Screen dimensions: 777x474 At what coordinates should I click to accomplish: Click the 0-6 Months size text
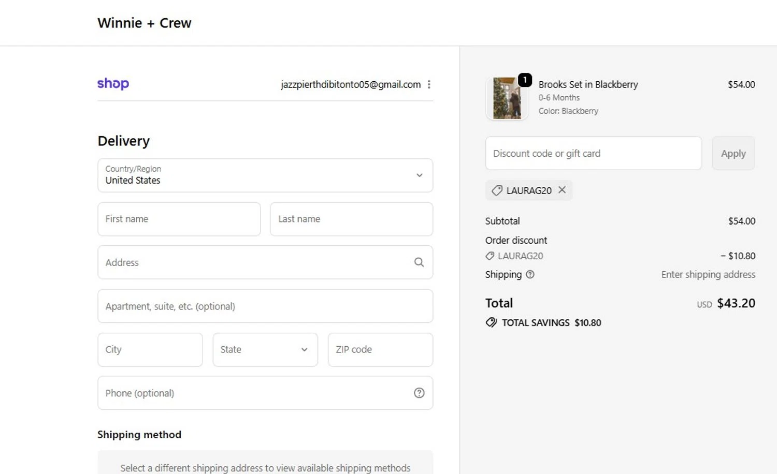pos(559,98)
